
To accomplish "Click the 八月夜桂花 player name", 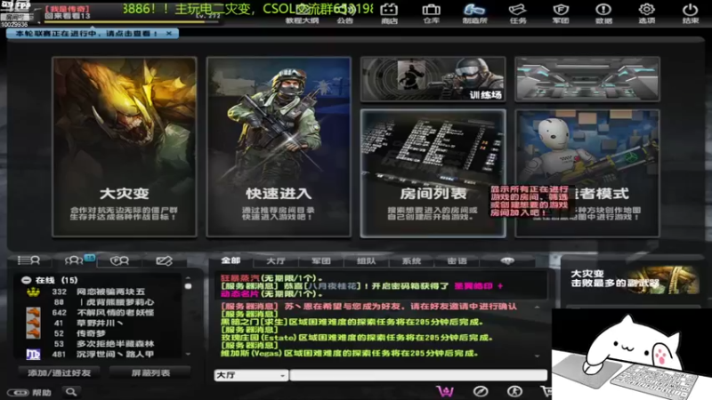I will 332,286.
